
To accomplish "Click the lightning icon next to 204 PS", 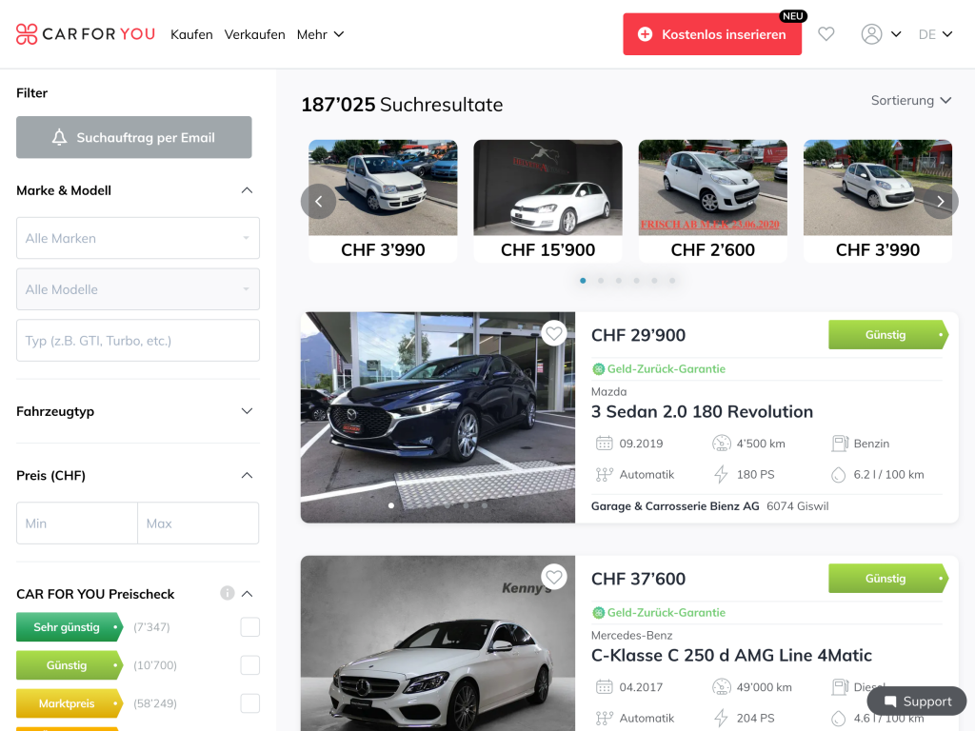I will [722, 718].
